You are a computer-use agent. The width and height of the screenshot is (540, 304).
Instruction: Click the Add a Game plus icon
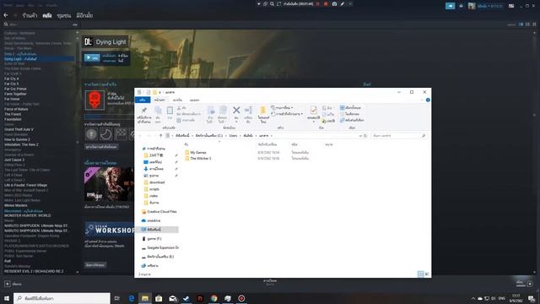[x=8, y=284]
